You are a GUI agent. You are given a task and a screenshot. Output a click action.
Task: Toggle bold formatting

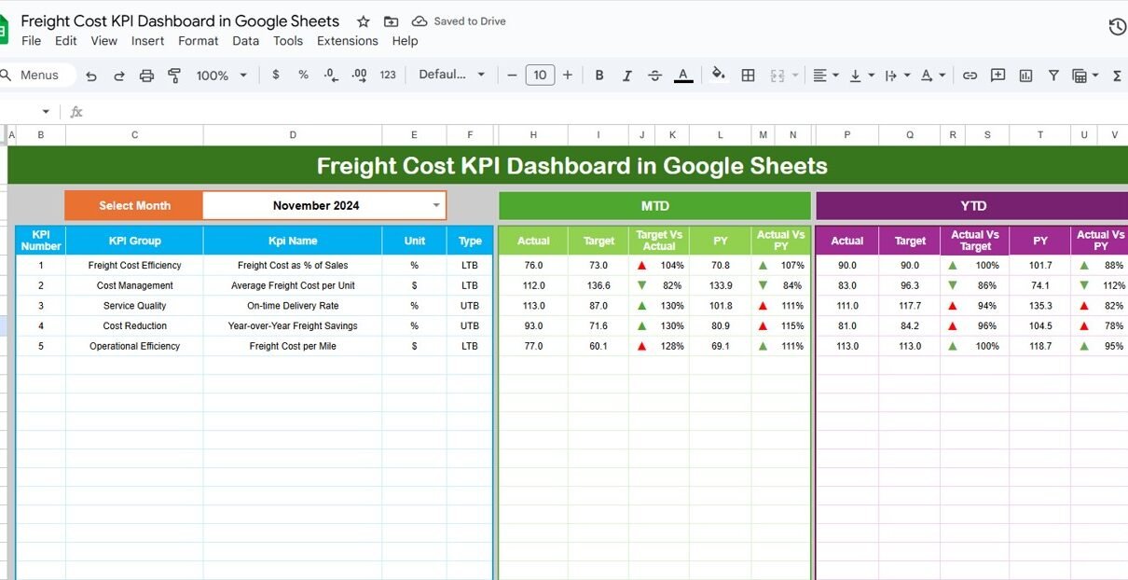[599, 76]
